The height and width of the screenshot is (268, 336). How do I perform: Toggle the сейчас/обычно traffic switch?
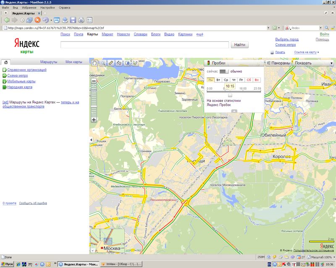coord(224,71)
